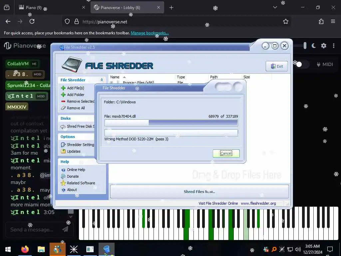The height and width of the screenshot is (256, 341).
Task: Expand the Program Files (x86) tree row
Action: (x=111, y=83)
